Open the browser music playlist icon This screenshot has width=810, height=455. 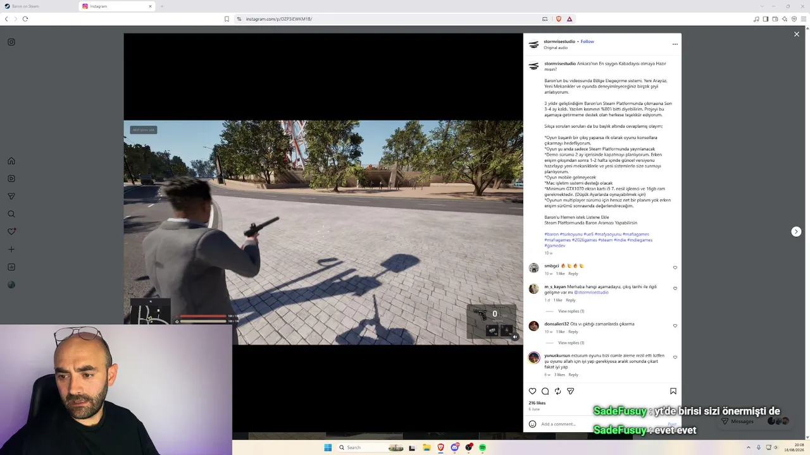coord(756,19)
